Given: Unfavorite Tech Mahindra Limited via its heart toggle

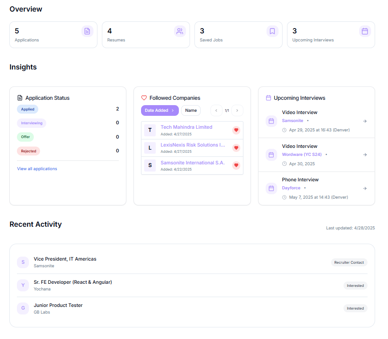Looking at the screenshot, I should point(236,130).
